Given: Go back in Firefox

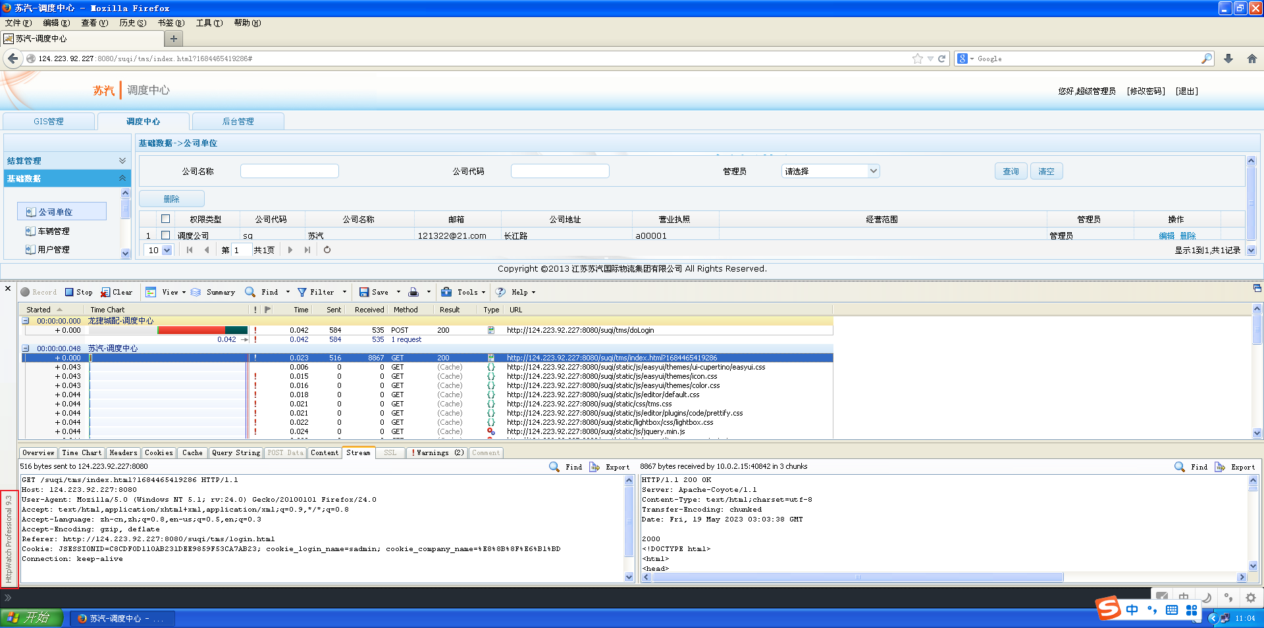Looking at the screenshot, I should (13, 59).
